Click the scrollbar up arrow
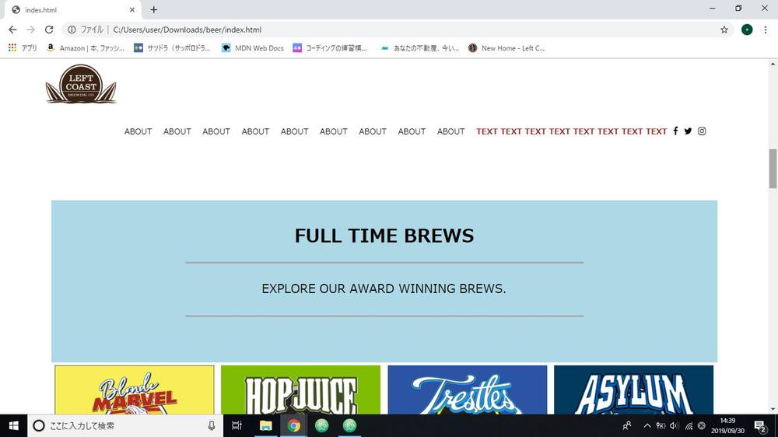The height and width of the screenshot is (437, 778). [x=773, y=64]
